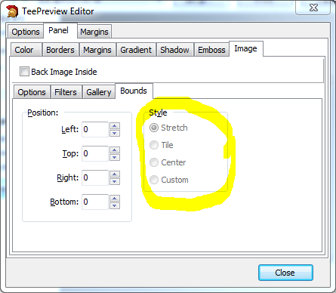Screen dimensions: 336x293
Task: Switch to the Borders tab
Action: 60,50
